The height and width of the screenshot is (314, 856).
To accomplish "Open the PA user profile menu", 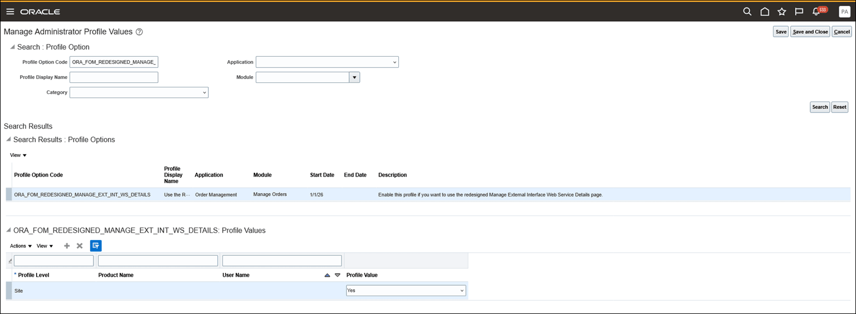I will click(844, 12).
